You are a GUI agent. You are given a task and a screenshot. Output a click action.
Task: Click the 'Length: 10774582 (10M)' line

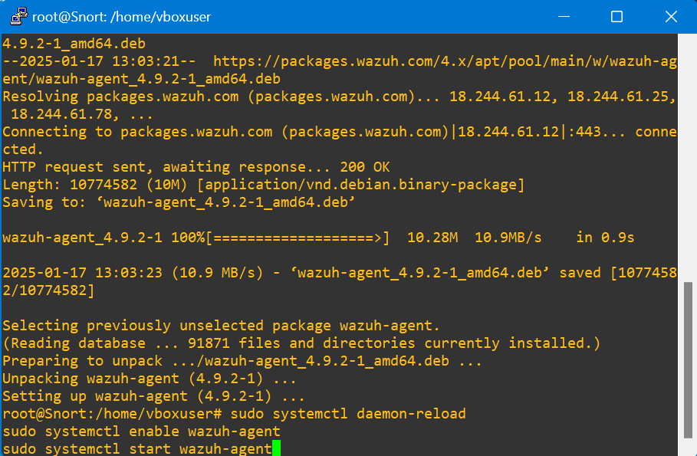[263, 185]
